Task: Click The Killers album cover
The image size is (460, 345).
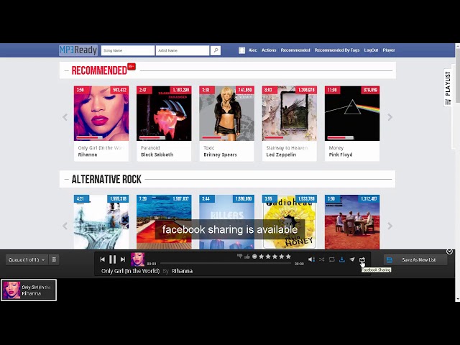Action: (x=227, y=222)
